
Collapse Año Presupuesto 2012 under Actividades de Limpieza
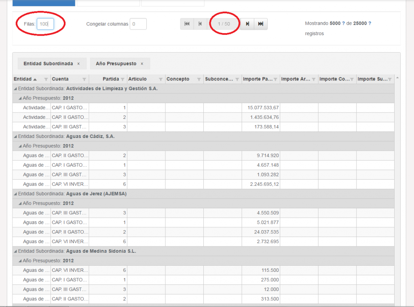point(20,98)
